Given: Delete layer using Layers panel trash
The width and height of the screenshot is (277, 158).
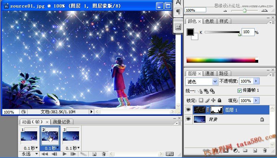Looking at the screenshot, I should [265, 150].
